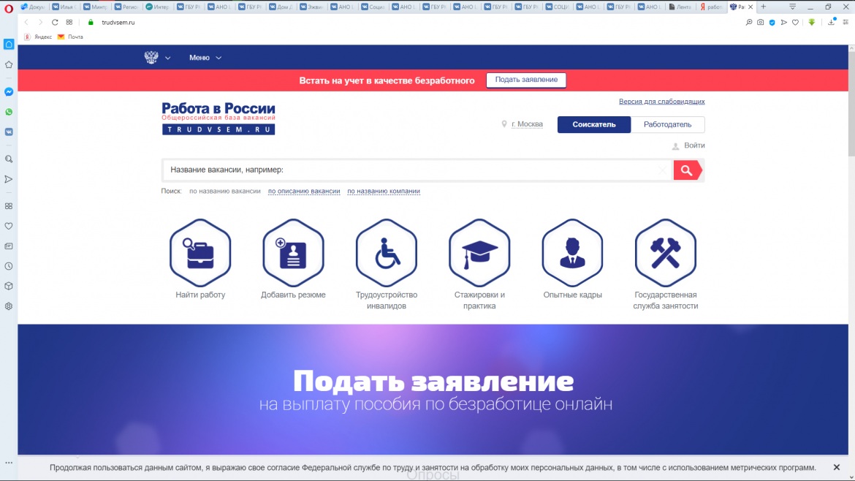Screen dimensions: 855x481
Task: Open Opera easy setup sliders icon
Action: pyautogui.click(x=845, y=23)
